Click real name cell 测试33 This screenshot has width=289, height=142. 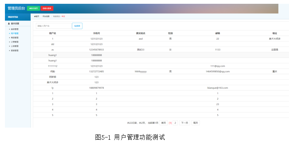pos(141,50)
